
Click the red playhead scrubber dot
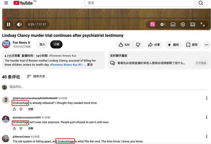pyautogui.click(x=5, y=18)
